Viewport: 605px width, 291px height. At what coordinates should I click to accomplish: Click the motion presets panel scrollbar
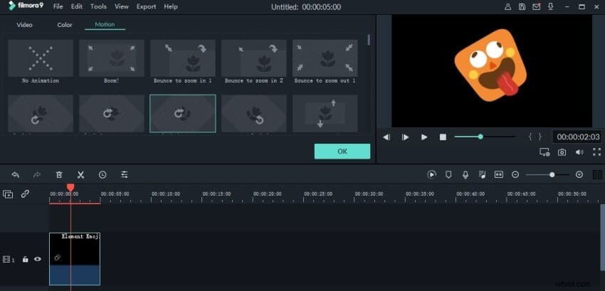[369, 40]
